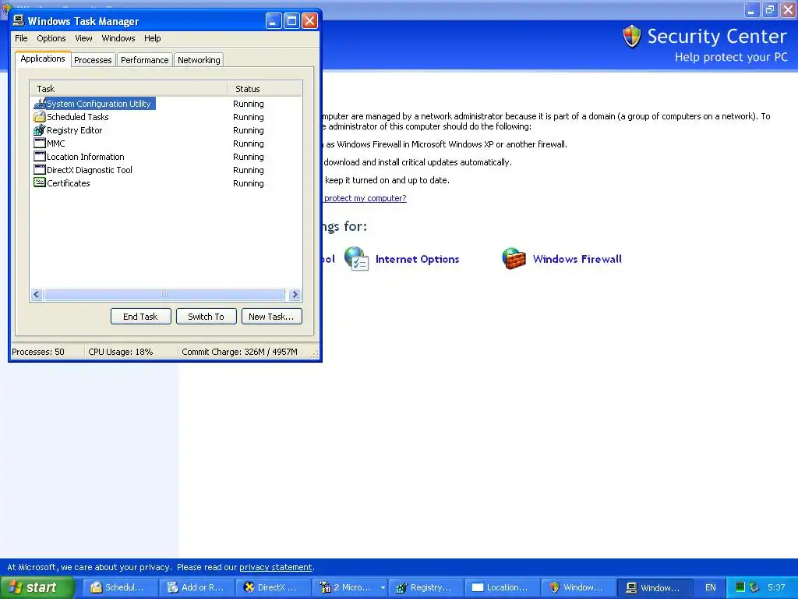Viewport: 798px width, 599px height.
Task: Open the View menu
Action: (83, 38)
